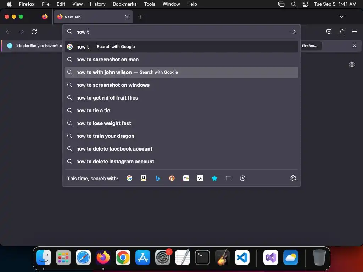Open Control Center in menu bar
363x272 pixels.
click(x=305, y=4)
